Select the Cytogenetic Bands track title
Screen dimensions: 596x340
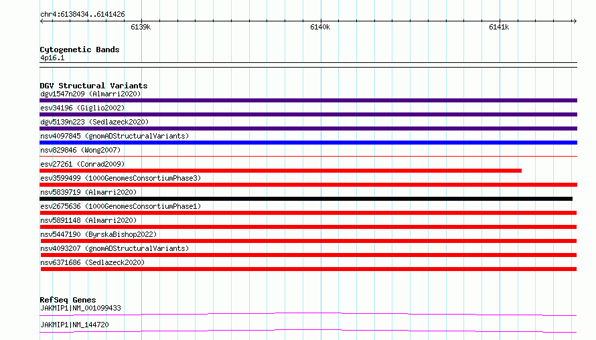tap(80, 50)
